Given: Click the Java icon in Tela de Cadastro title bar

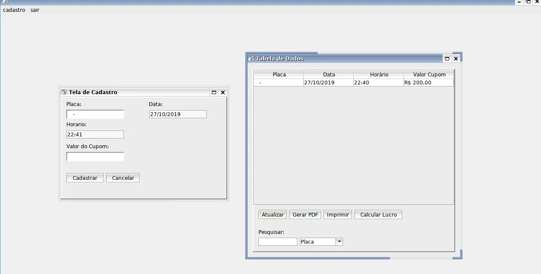Looking at the screenshot, I should point(64,92).
